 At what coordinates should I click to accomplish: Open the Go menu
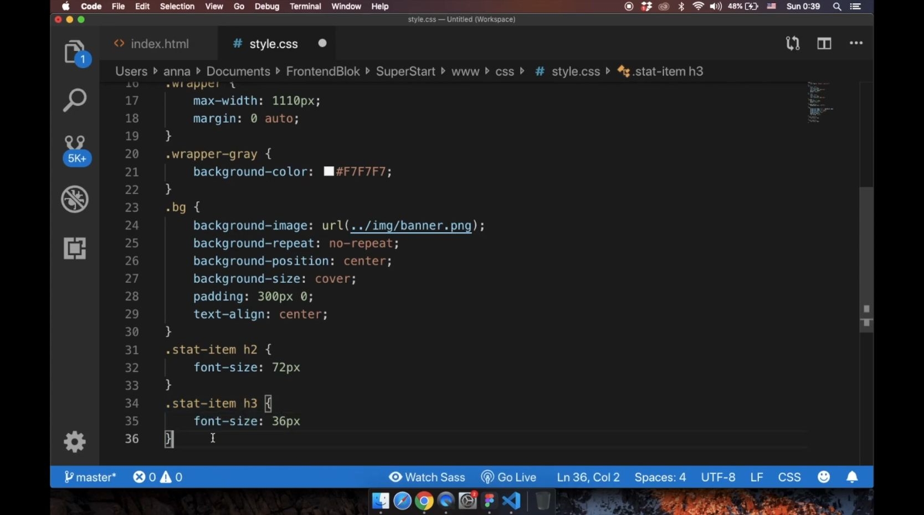click(239, 7)
